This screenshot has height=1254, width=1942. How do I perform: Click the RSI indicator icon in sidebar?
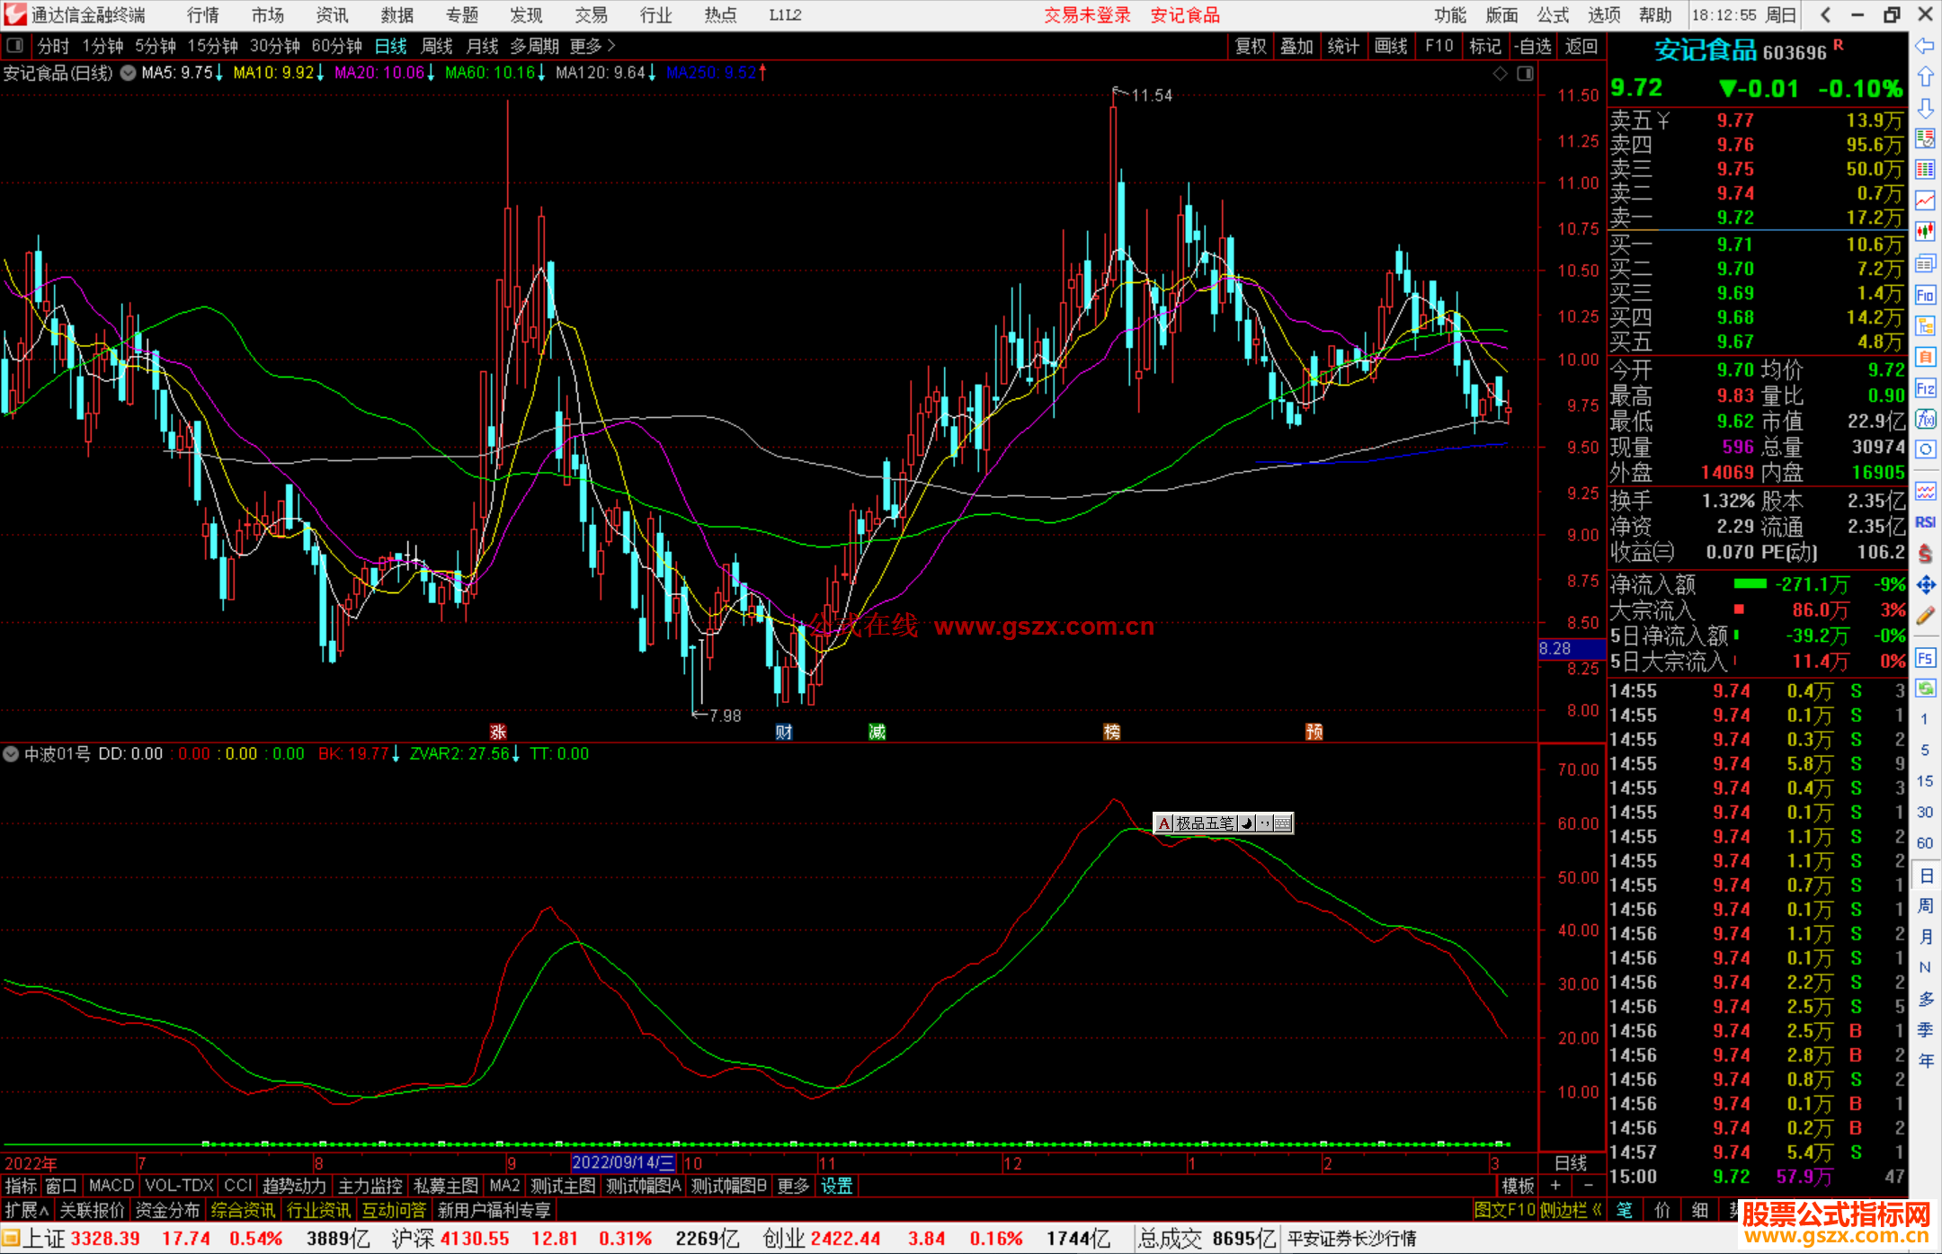click(1925, 522)
